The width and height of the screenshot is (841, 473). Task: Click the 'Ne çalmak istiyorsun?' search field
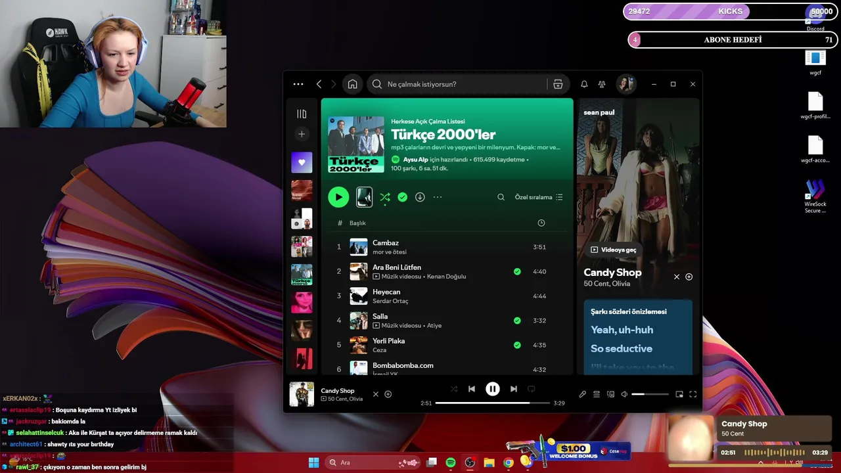coord(458,84)
